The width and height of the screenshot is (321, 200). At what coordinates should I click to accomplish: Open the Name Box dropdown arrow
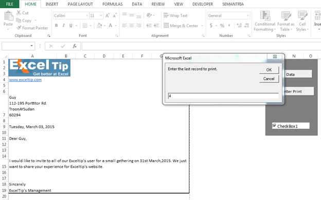[x=31, y=46]
